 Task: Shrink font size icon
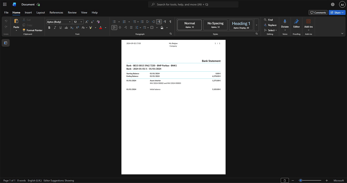coord(92,22)
